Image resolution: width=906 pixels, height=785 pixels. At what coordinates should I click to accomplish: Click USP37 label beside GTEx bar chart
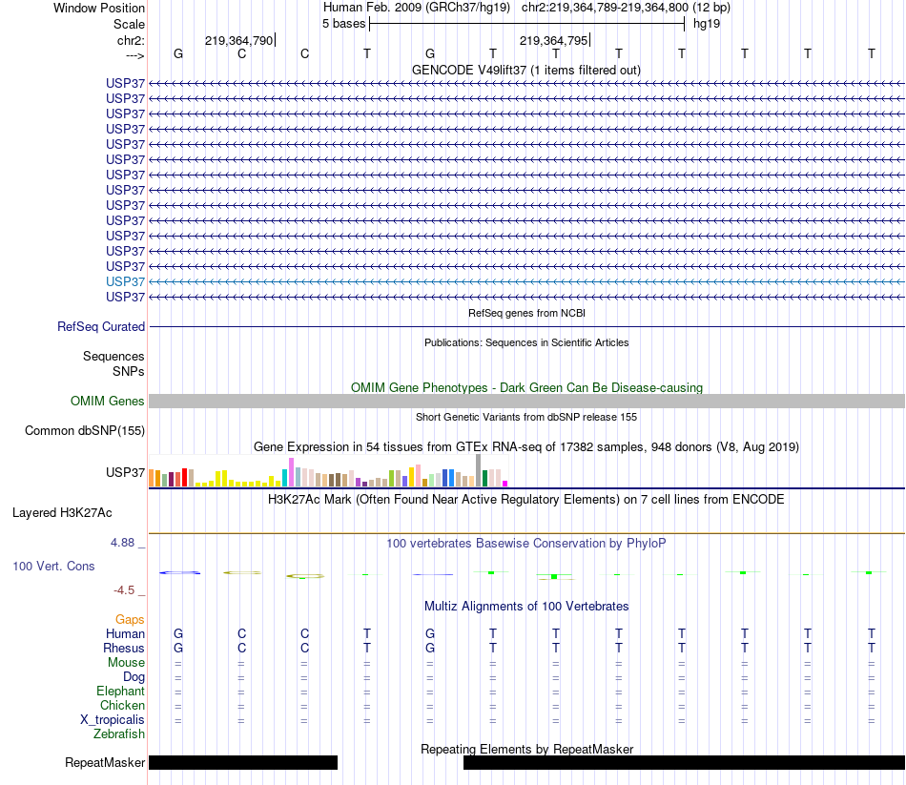pos(125,472)
